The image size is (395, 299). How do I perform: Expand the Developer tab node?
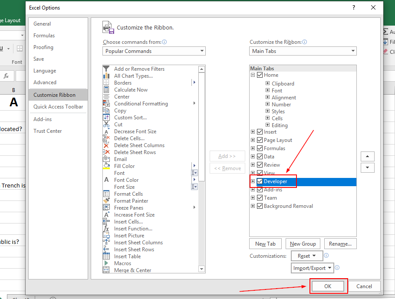tap(253, 181)
